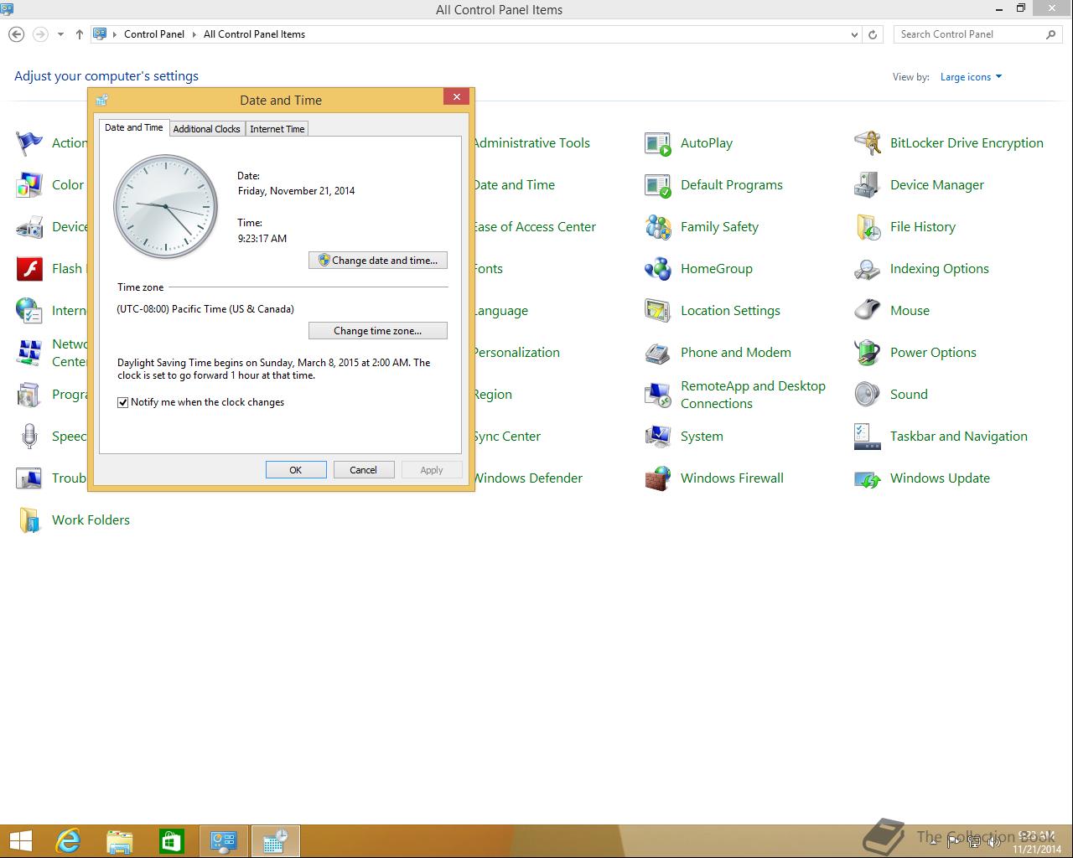Refresh the Control Panel view
The width and height of the screenshot is (1073, 858).
[873, 34]
